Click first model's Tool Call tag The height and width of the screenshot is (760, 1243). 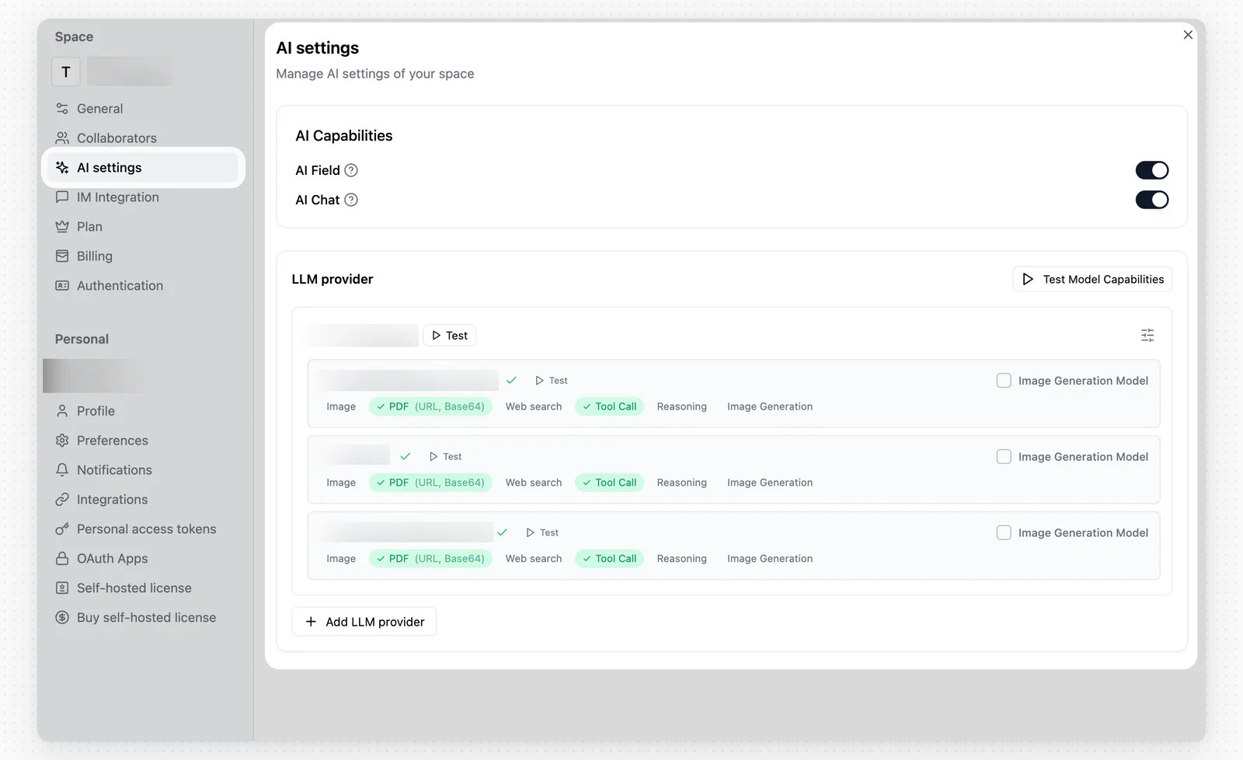(x=610, y=406)
